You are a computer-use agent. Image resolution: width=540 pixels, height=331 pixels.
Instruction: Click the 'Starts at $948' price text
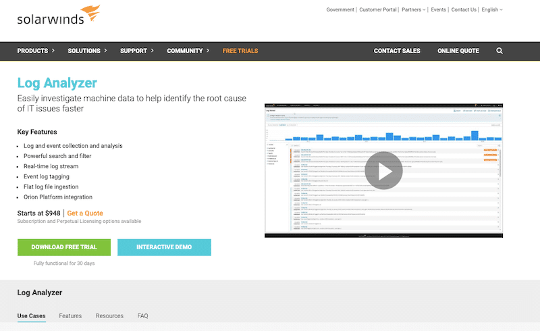point(39,213)
